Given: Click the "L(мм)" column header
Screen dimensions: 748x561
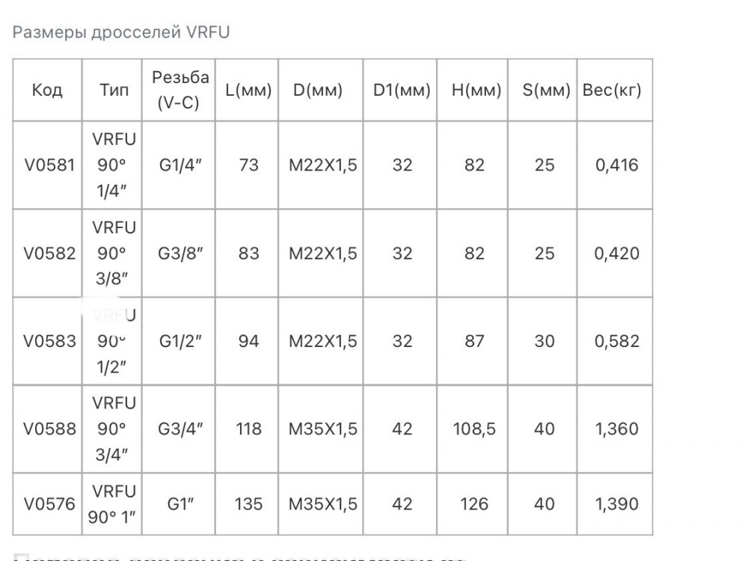Looking at the screenshot, I should [248, 91].
